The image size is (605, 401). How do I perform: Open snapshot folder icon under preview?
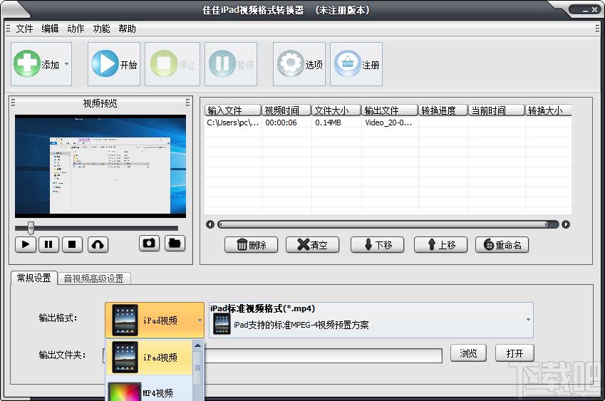[x=175, y=244]
